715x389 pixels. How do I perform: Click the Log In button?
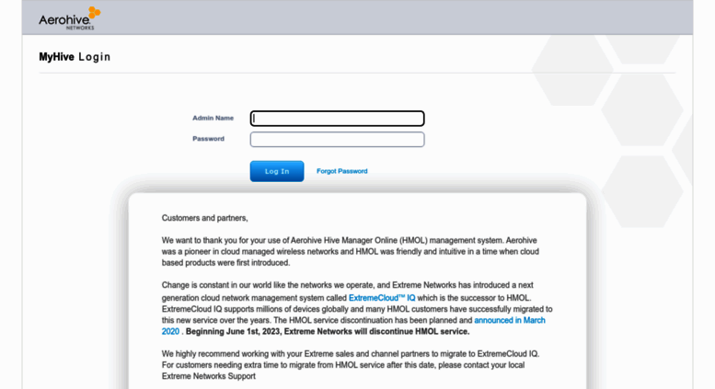pyautogui.click(x=277, y=171)
